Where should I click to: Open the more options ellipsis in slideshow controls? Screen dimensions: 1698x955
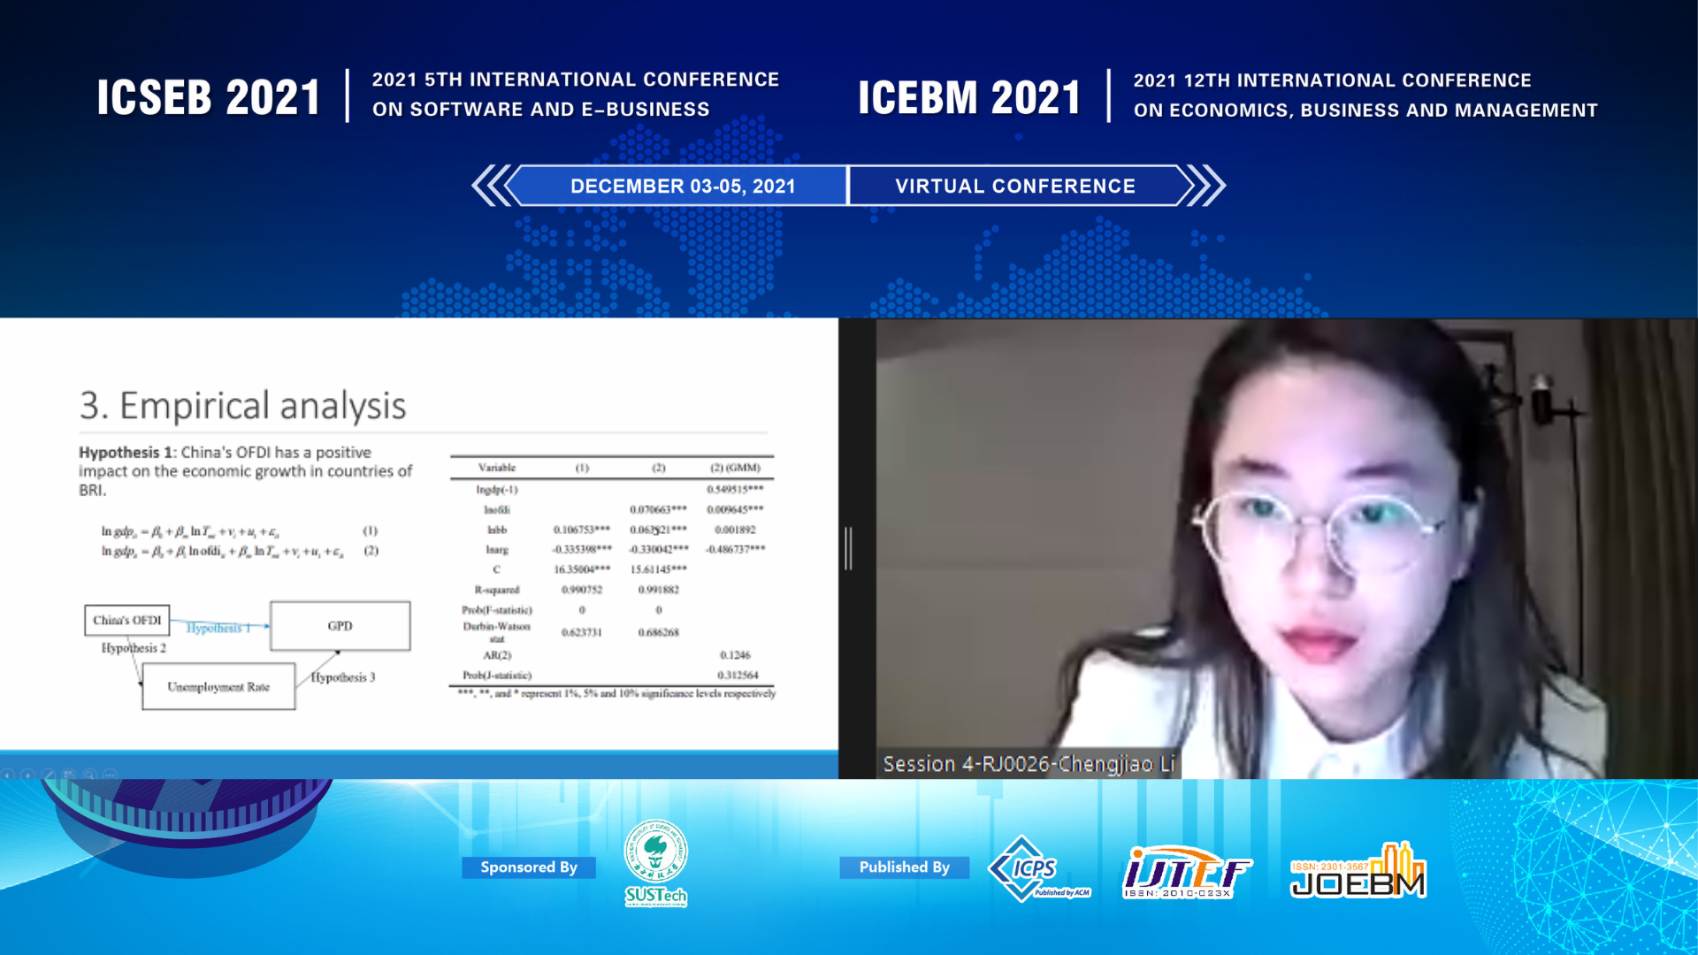click(110, 775)
